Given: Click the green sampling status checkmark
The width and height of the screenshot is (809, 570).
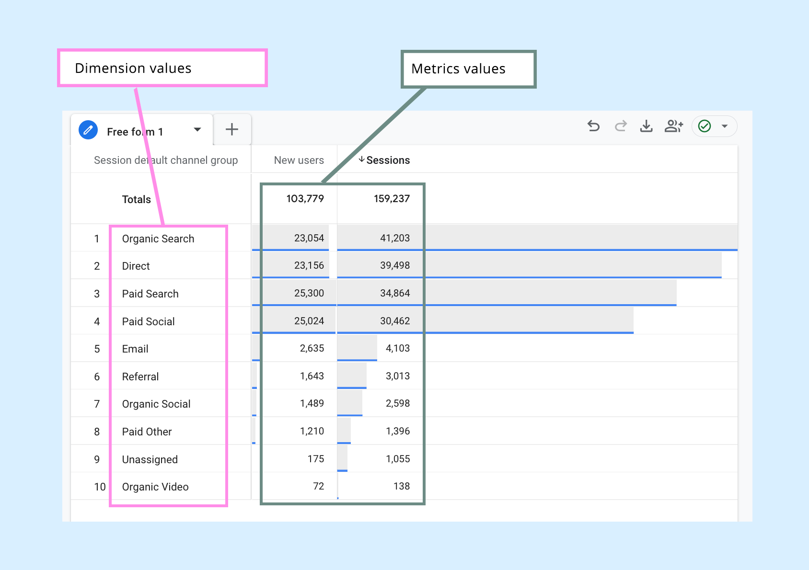Looking at the screenshot, I should point(705,126).
